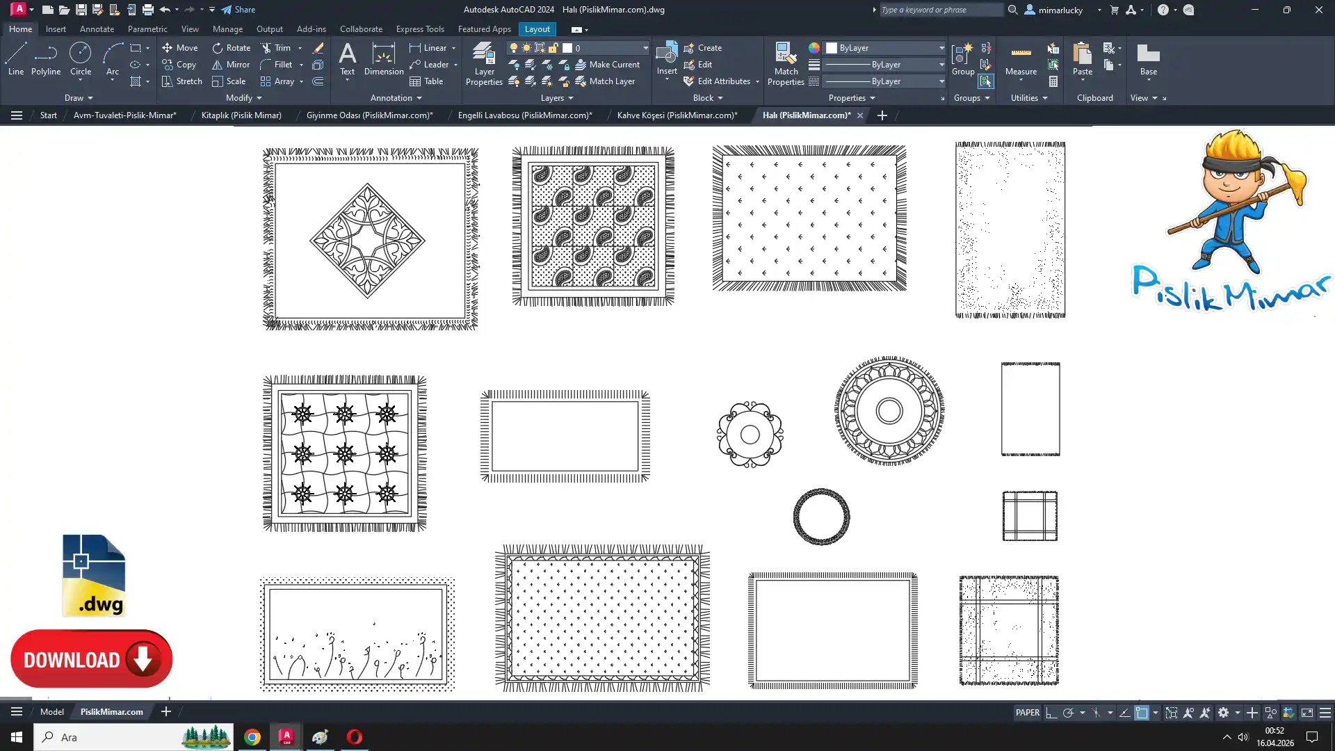Open the Annotate ribbon tab
The image size is (1335, 751).
pos(97,29)
